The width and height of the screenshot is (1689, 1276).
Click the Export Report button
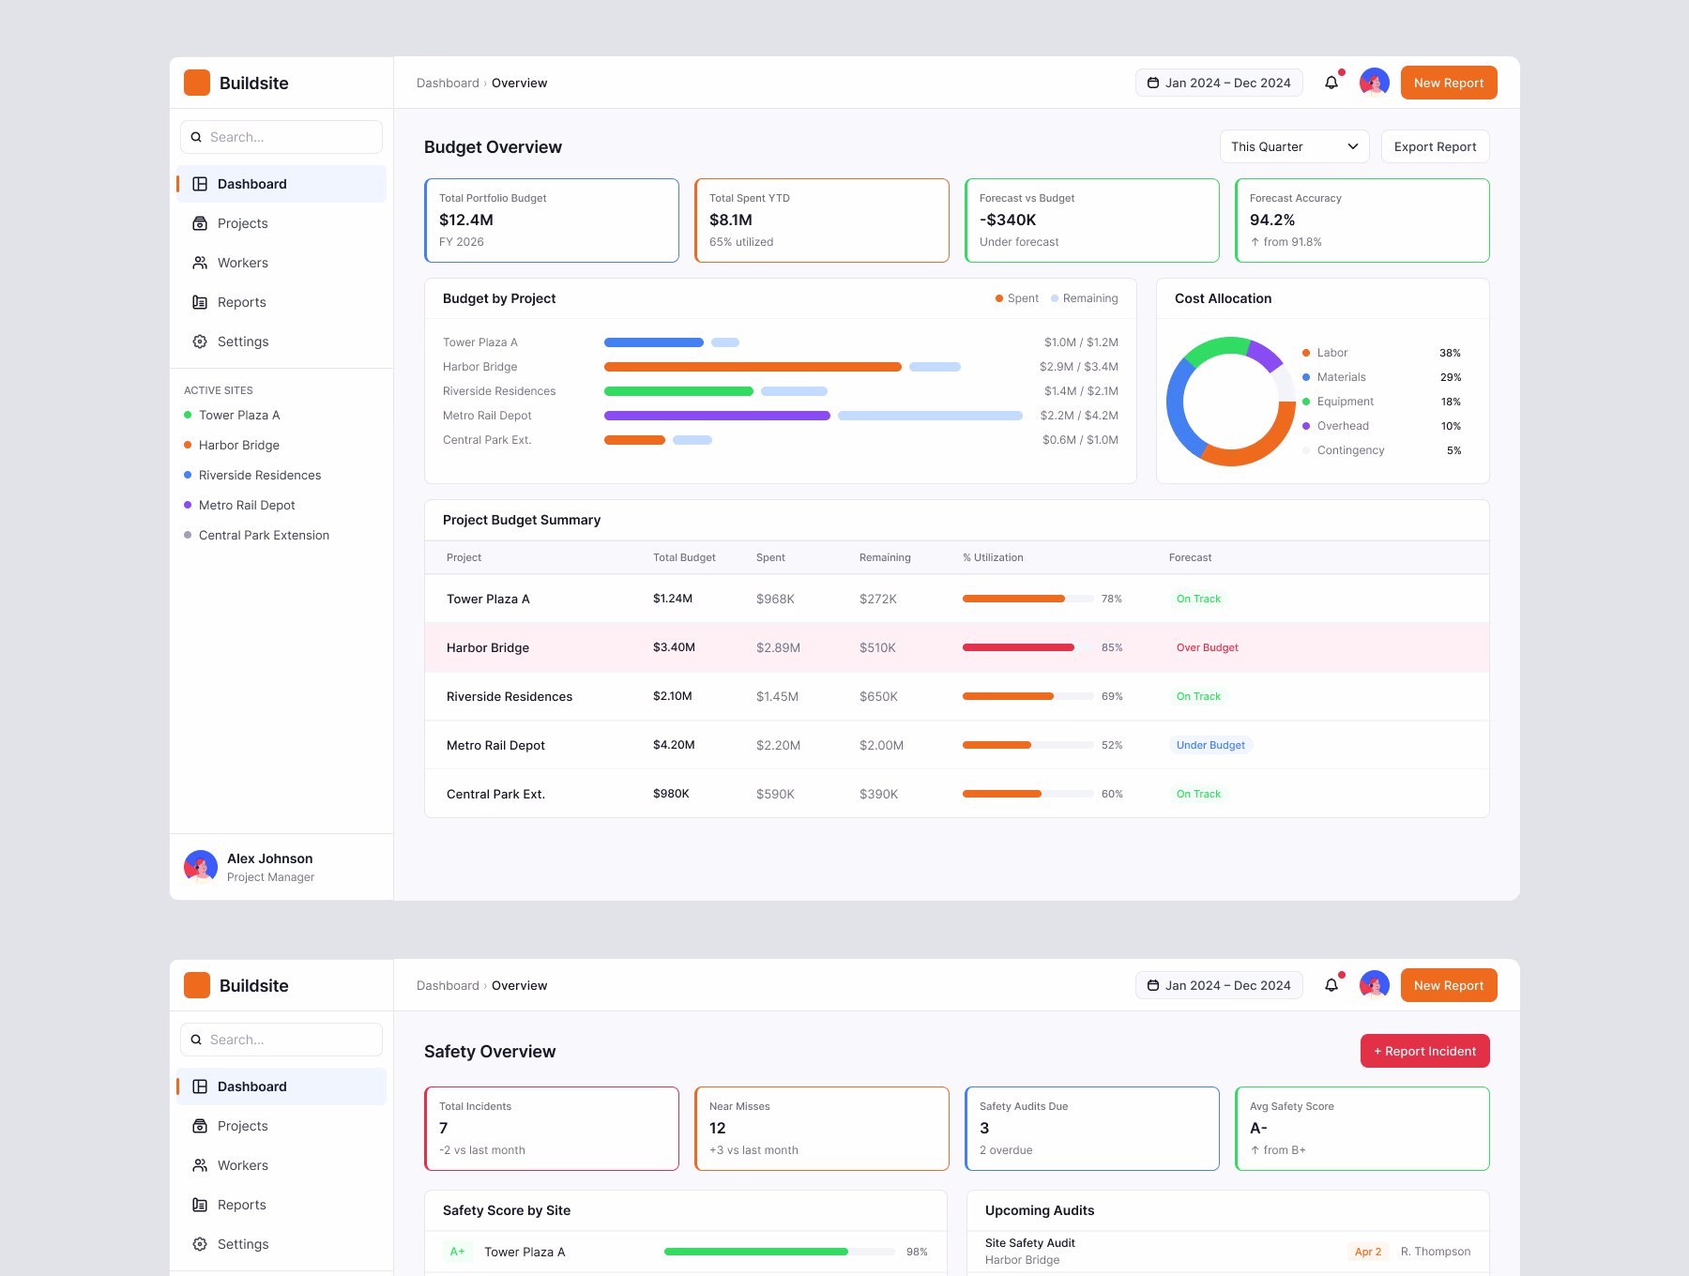pyautogui.click(x=1435, y=146)
